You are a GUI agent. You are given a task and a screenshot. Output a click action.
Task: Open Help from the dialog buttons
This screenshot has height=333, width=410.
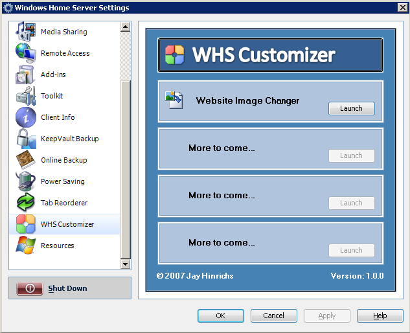coord(380,316)
